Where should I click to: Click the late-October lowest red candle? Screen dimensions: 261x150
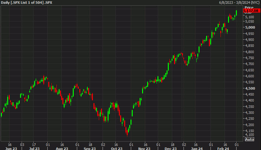coord(127,133)
